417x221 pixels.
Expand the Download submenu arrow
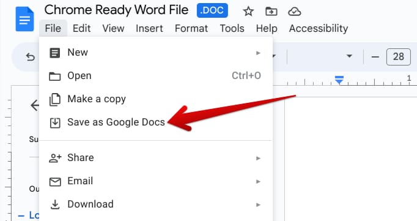258,204
